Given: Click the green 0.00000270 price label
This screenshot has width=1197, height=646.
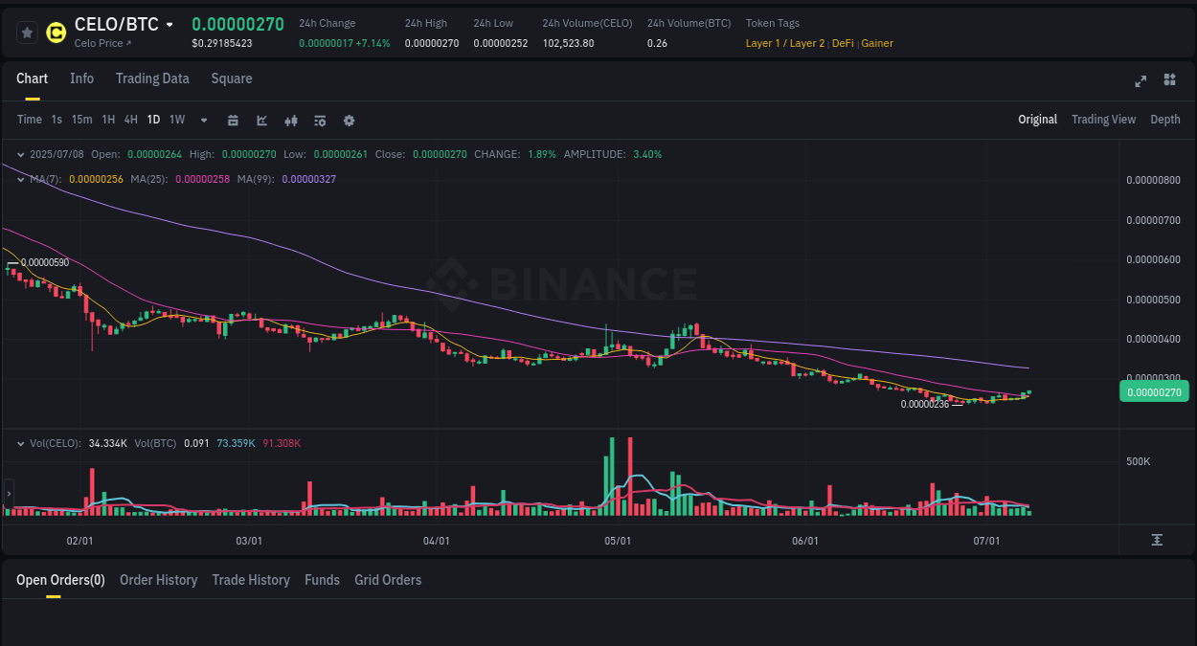Looking at the screenshot, I should 1154,391.
